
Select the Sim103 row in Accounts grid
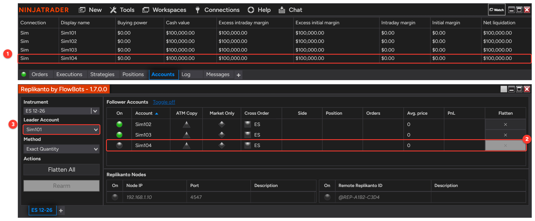point(275,50)
